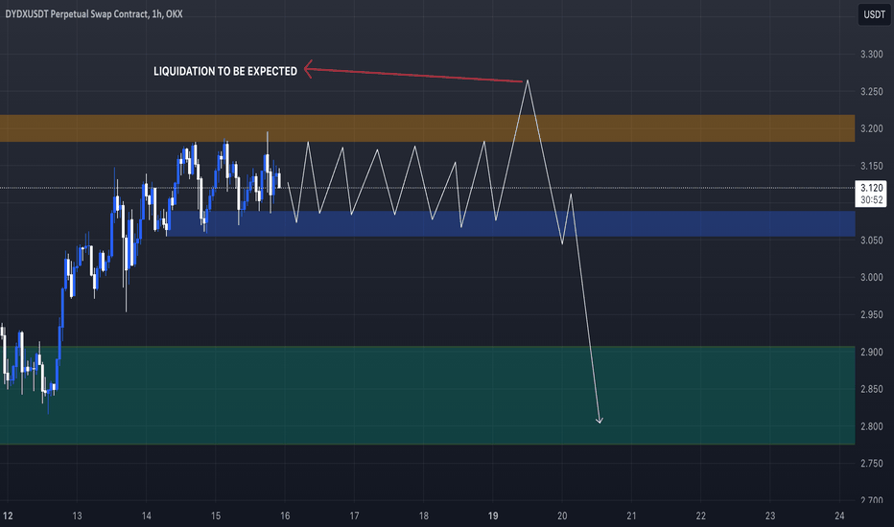
Task: Click date 14 on time axis
Action: (147, 516)
